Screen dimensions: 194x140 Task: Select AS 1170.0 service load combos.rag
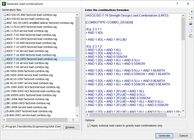point(27,31)
